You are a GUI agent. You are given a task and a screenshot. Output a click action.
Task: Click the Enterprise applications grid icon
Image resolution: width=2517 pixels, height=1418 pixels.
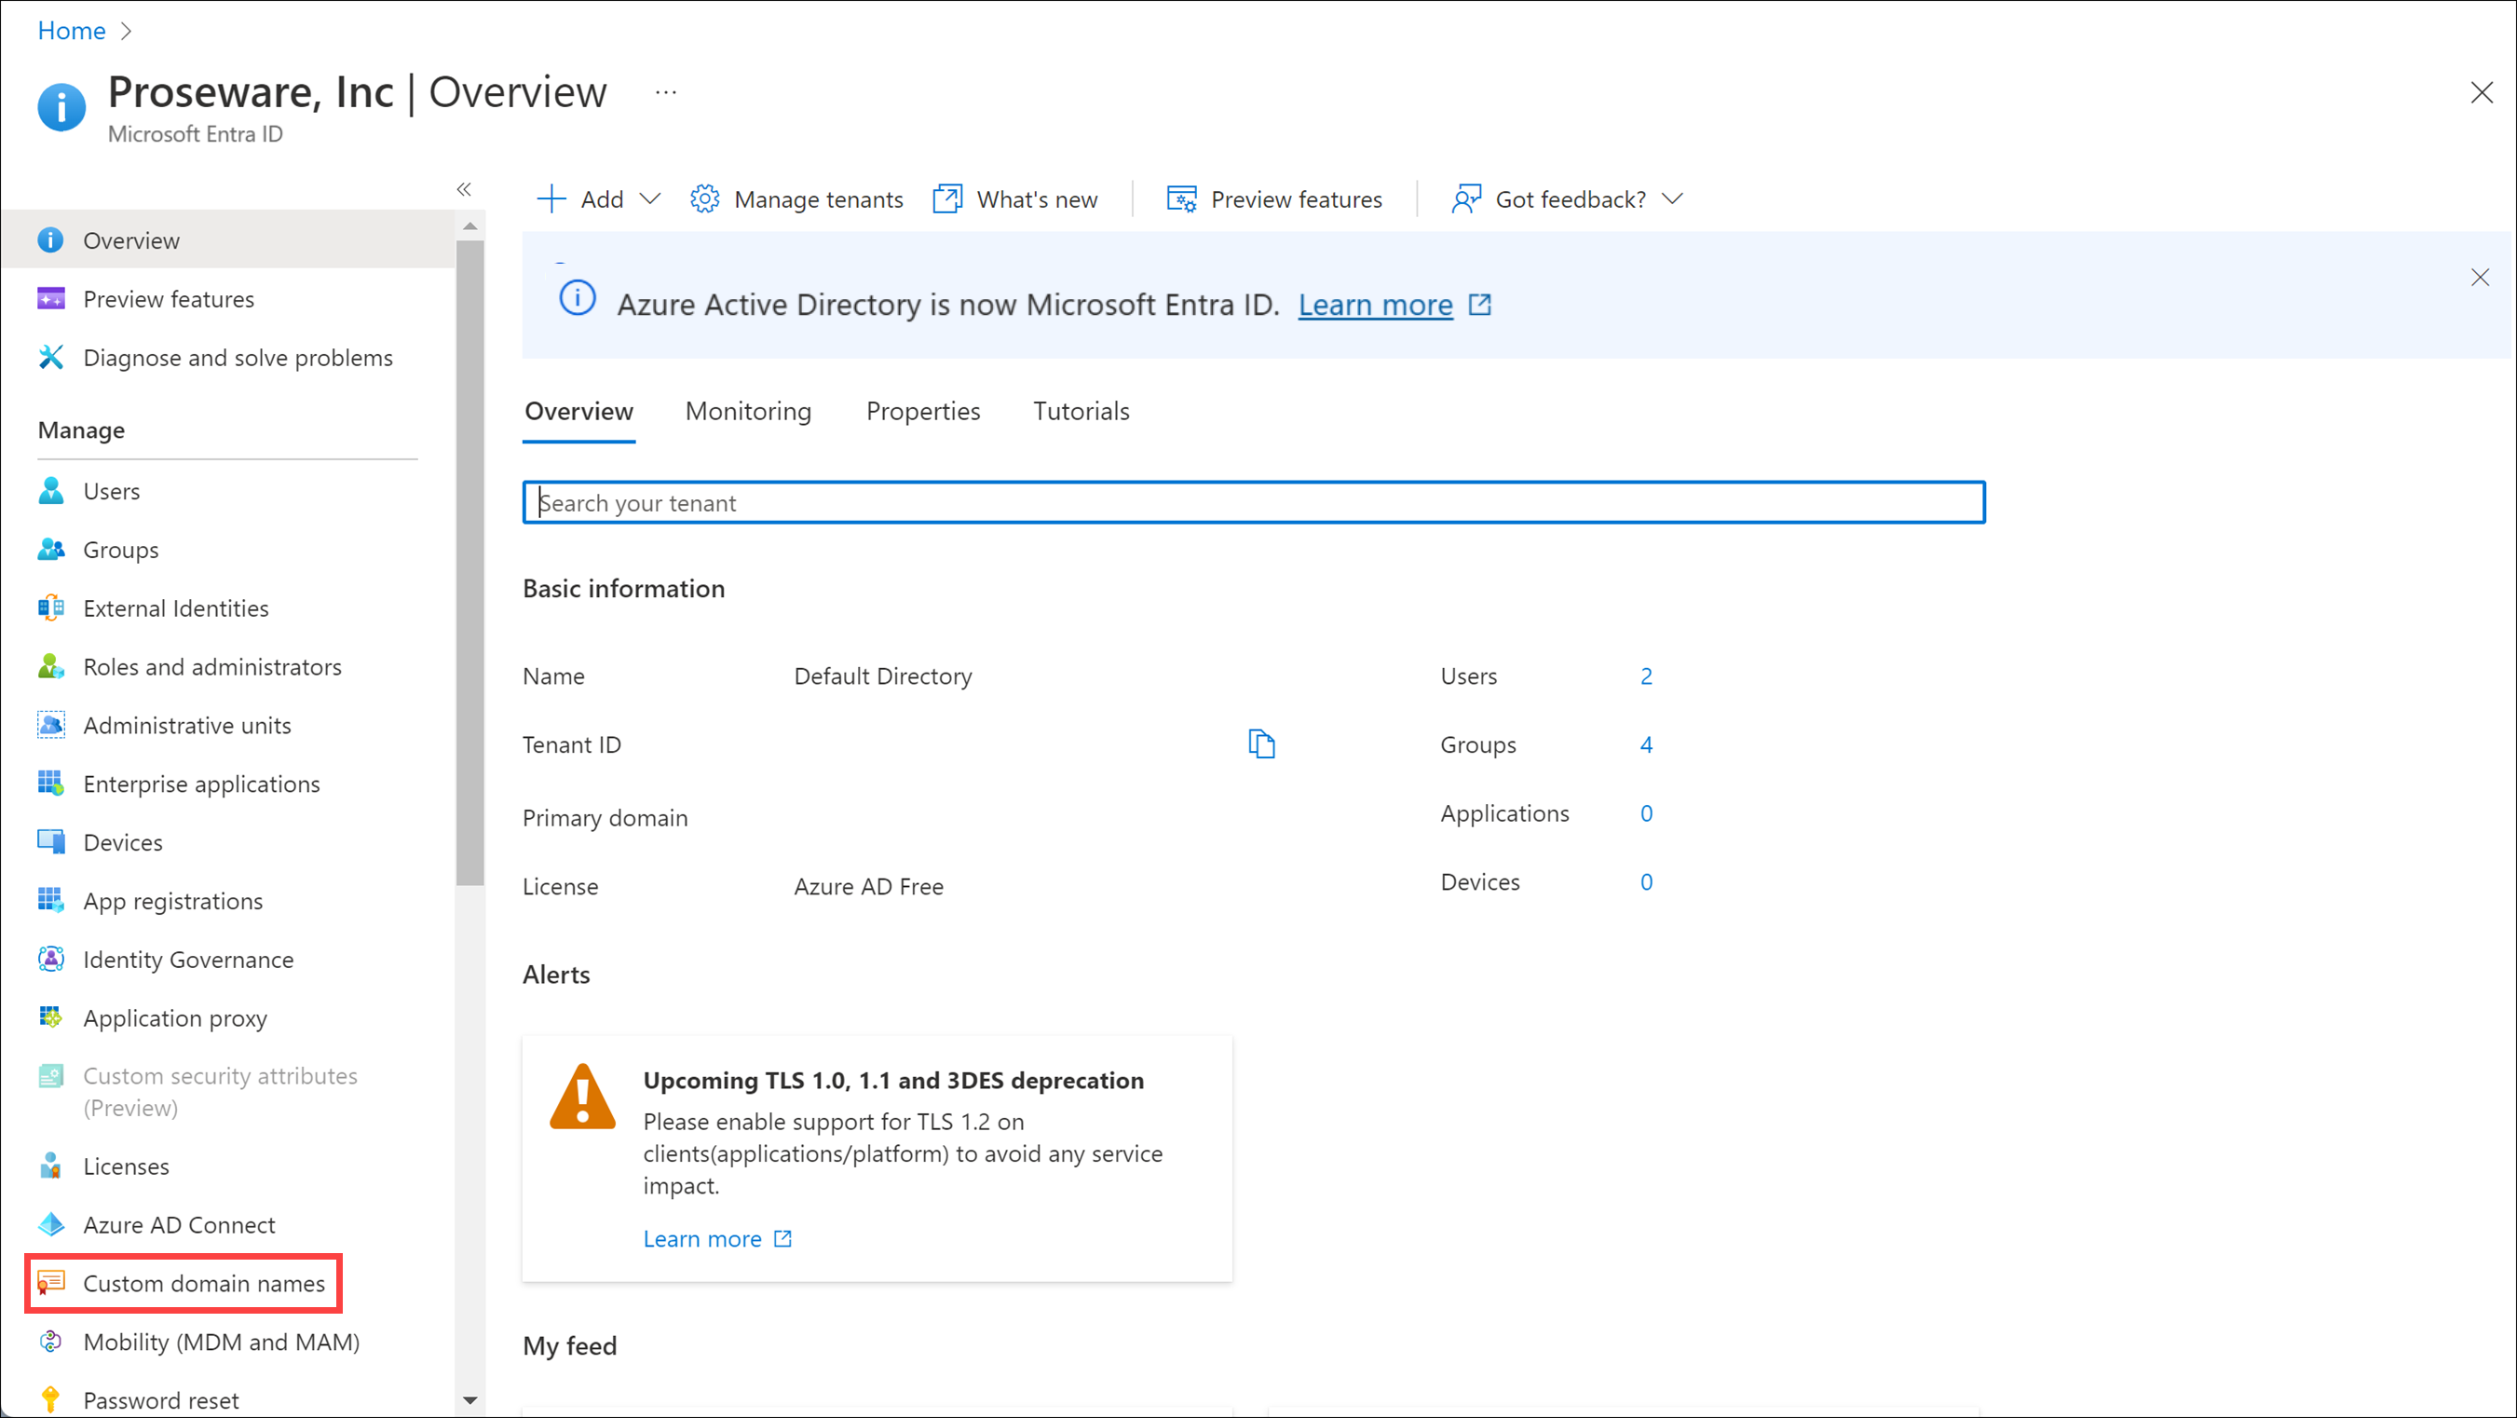coord(51,784)
